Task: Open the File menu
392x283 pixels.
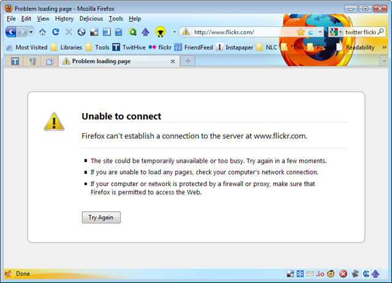Action: tap(11, 19)
